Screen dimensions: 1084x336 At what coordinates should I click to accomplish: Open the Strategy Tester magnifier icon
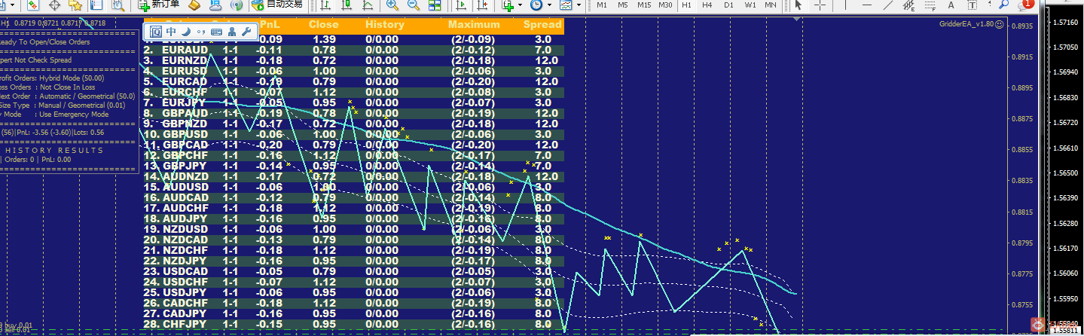pyautogui.click(x=118, y=5)
